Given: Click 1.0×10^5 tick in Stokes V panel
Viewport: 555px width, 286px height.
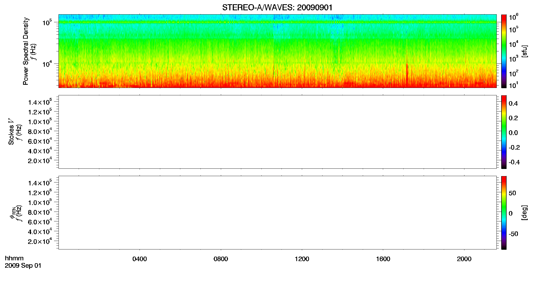Looking at the screenshot, I should pos(40,122).
